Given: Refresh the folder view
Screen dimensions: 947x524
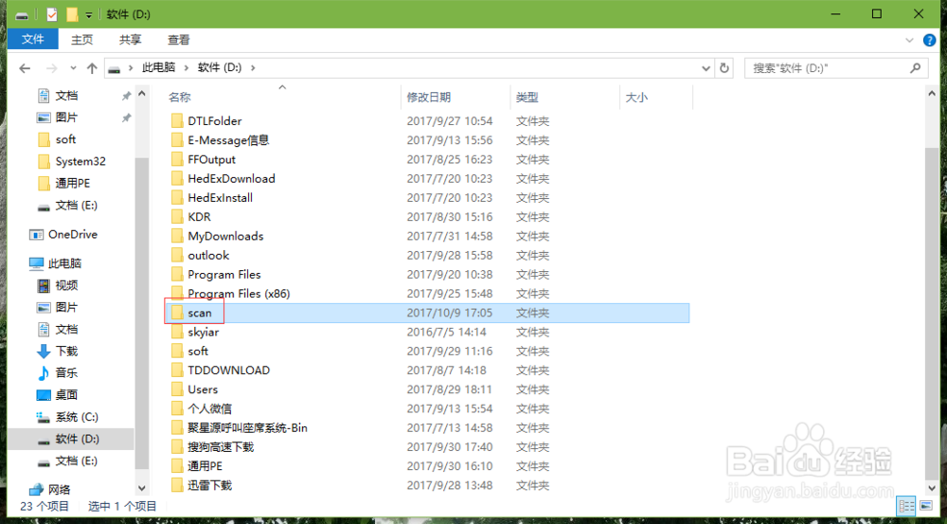Looking at the screenshot, I should [724, 68].
